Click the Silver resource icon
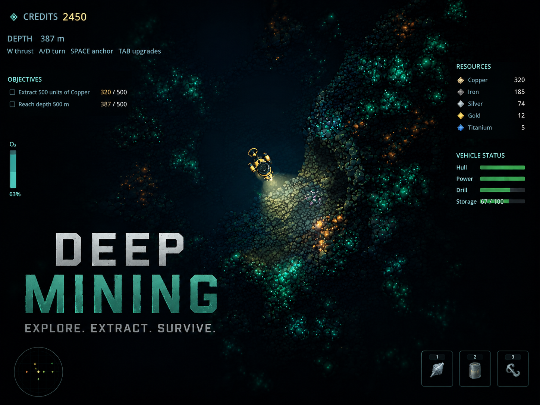This screenshot has height=405, width=540. (x=461, y=104)
